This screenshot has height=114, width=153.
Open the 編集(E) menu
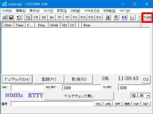[21, 11]
